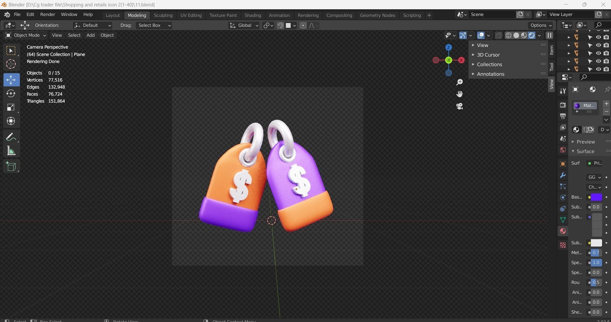611x322 pixels.
Task: Switch to wireframe viewport shading
Action: point(508,35)
